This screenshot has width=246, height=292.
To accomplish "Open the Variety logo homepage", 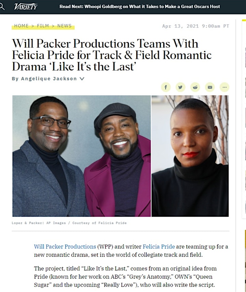I will (26, 7).
